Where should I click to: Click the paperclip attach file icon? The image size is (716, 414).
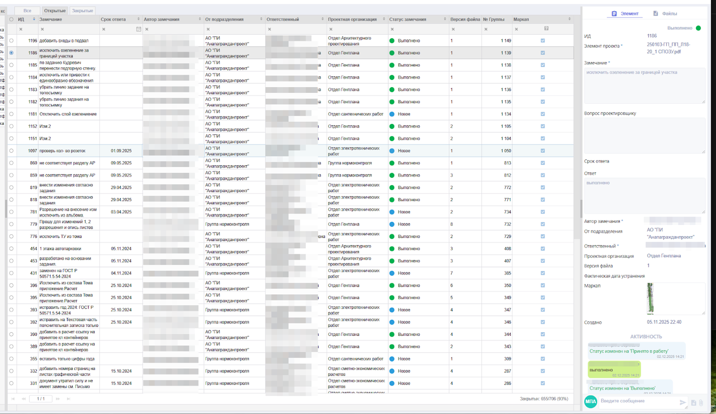[701, 403]
